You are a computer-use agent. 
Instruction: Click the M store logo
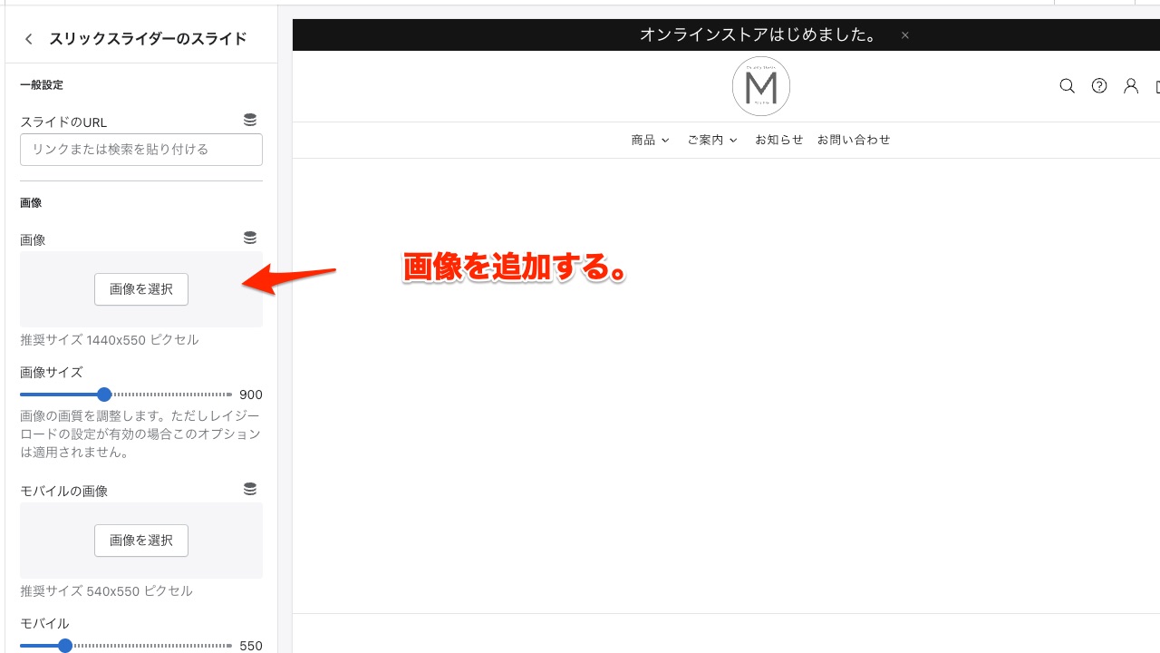tap(761, 86)
